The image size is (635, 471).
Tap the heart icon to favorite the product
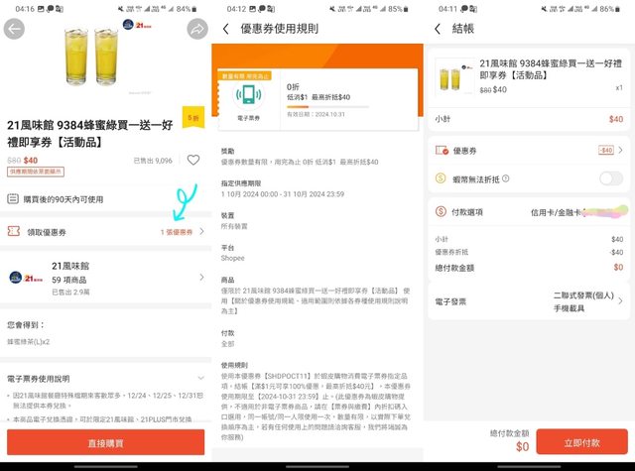pos(192,161)
